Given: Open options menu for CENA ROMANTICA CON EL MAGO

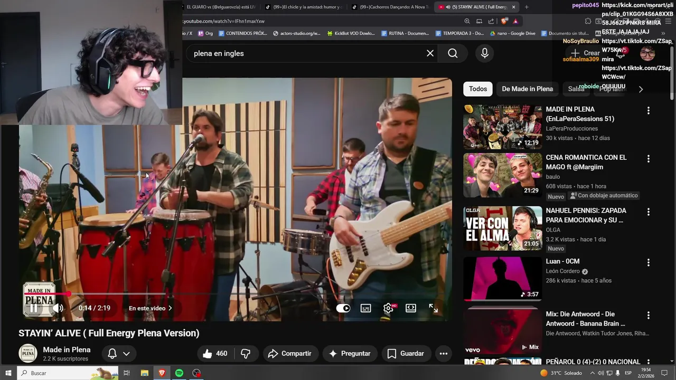Looking at the screenshot, I should 649,158.
